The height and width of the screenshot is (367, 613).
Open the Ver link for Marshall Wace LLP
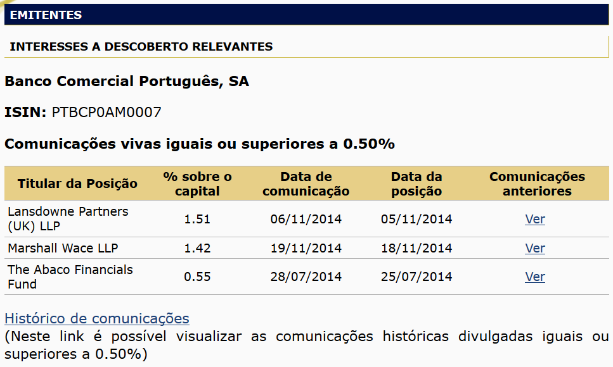(535, 249)
